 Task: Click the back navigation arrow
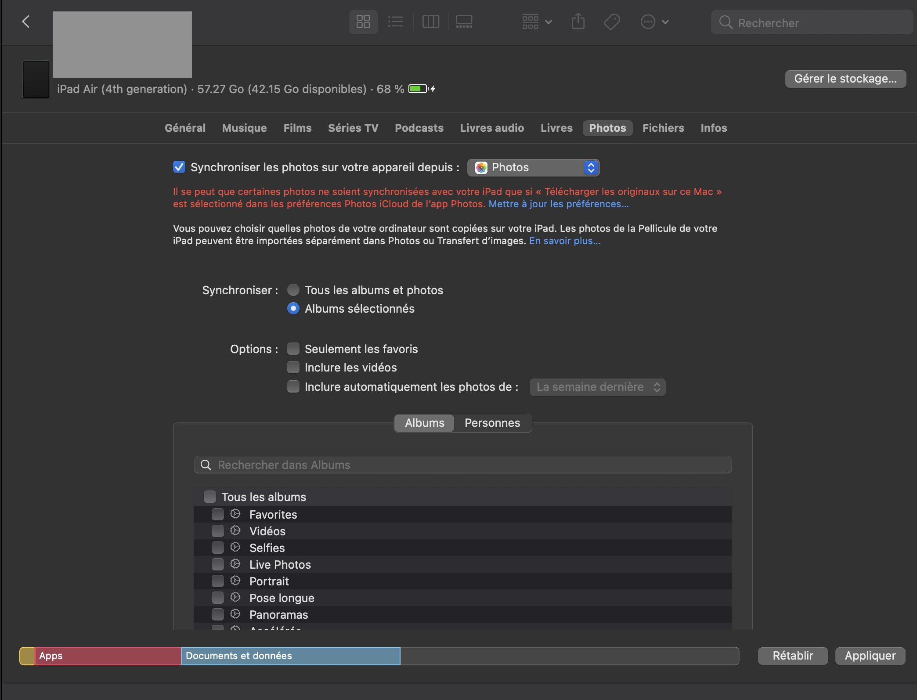tap(26, 22)
